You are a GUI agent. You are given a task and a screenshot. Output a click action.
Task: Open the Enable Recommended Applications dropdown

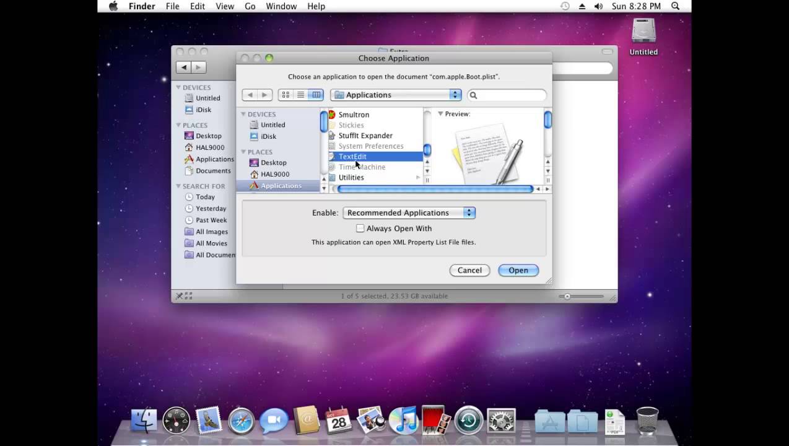409,212
